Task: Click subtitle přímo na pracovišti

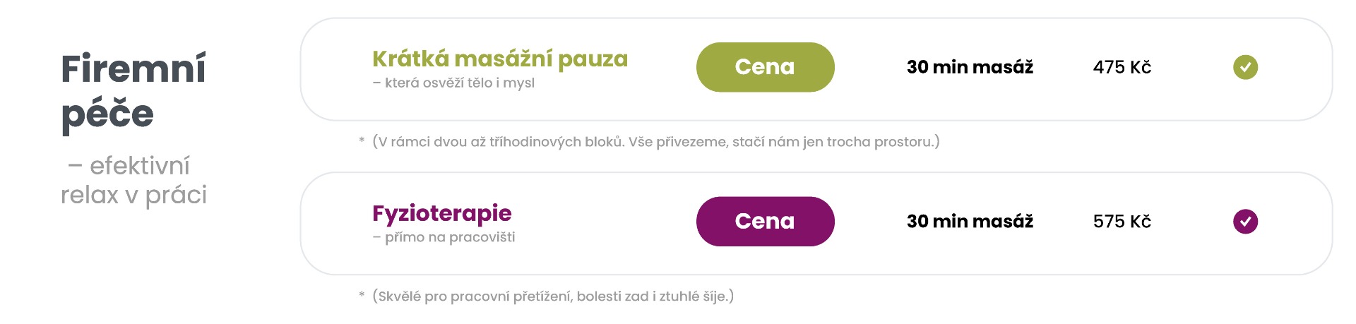Action: click(x=444, y=237)
